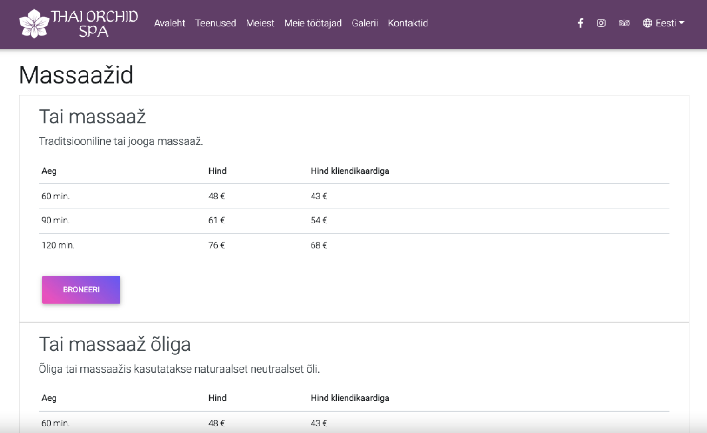Click the Thai Orchid Spa flower logo

tap(34, 23)
